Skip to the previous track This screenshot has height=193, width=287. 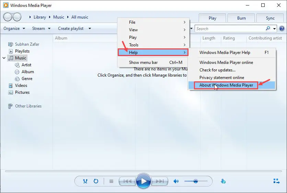tap(127, 181)
